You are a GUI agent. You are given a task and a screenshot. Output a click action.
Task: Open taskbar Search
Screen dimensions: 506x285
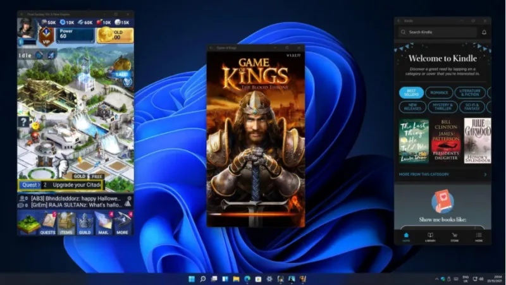tap(202, 279)
